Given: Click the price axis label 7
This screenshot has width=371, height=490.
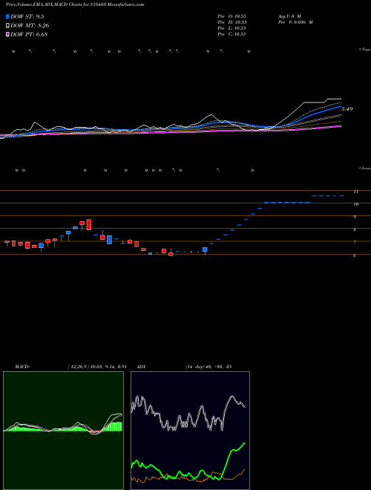Looking at the screenshot, I should pos(355,243).
